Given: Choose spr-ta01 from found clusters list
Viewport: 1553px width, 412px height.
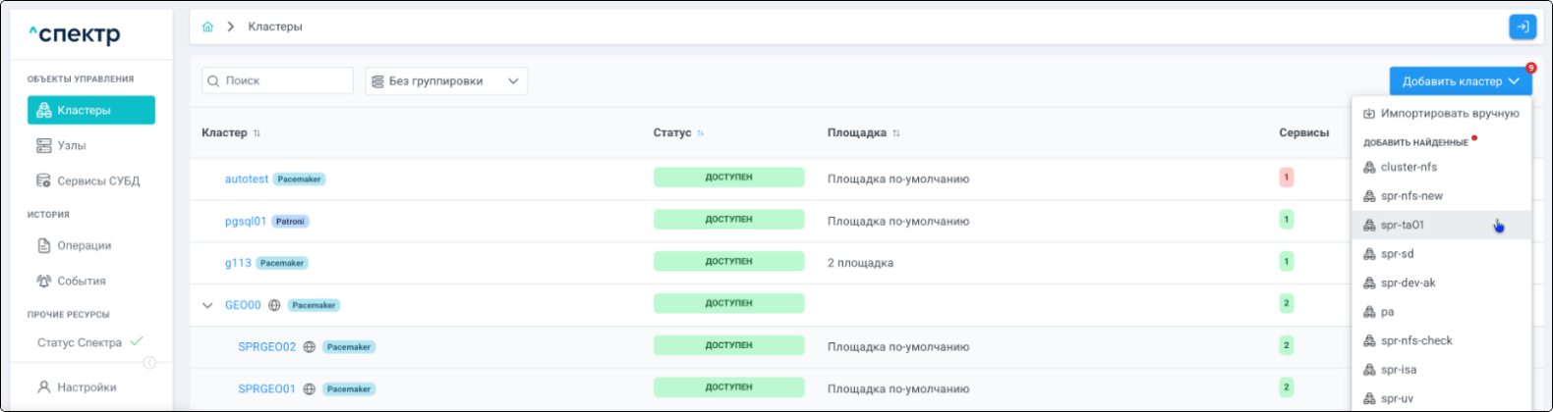Looking at the screenshot, I should (x=1402, y=226).
